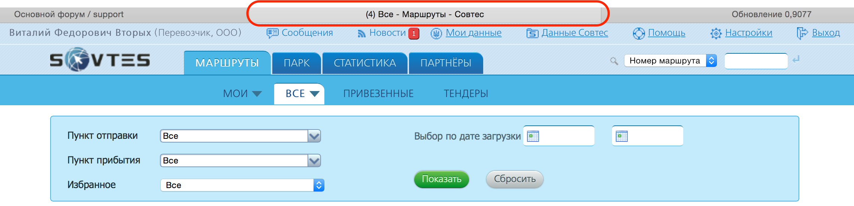Click the Данные Совтес icon
This screenshot has height=206, width=854.
click(x=532, y=34)
